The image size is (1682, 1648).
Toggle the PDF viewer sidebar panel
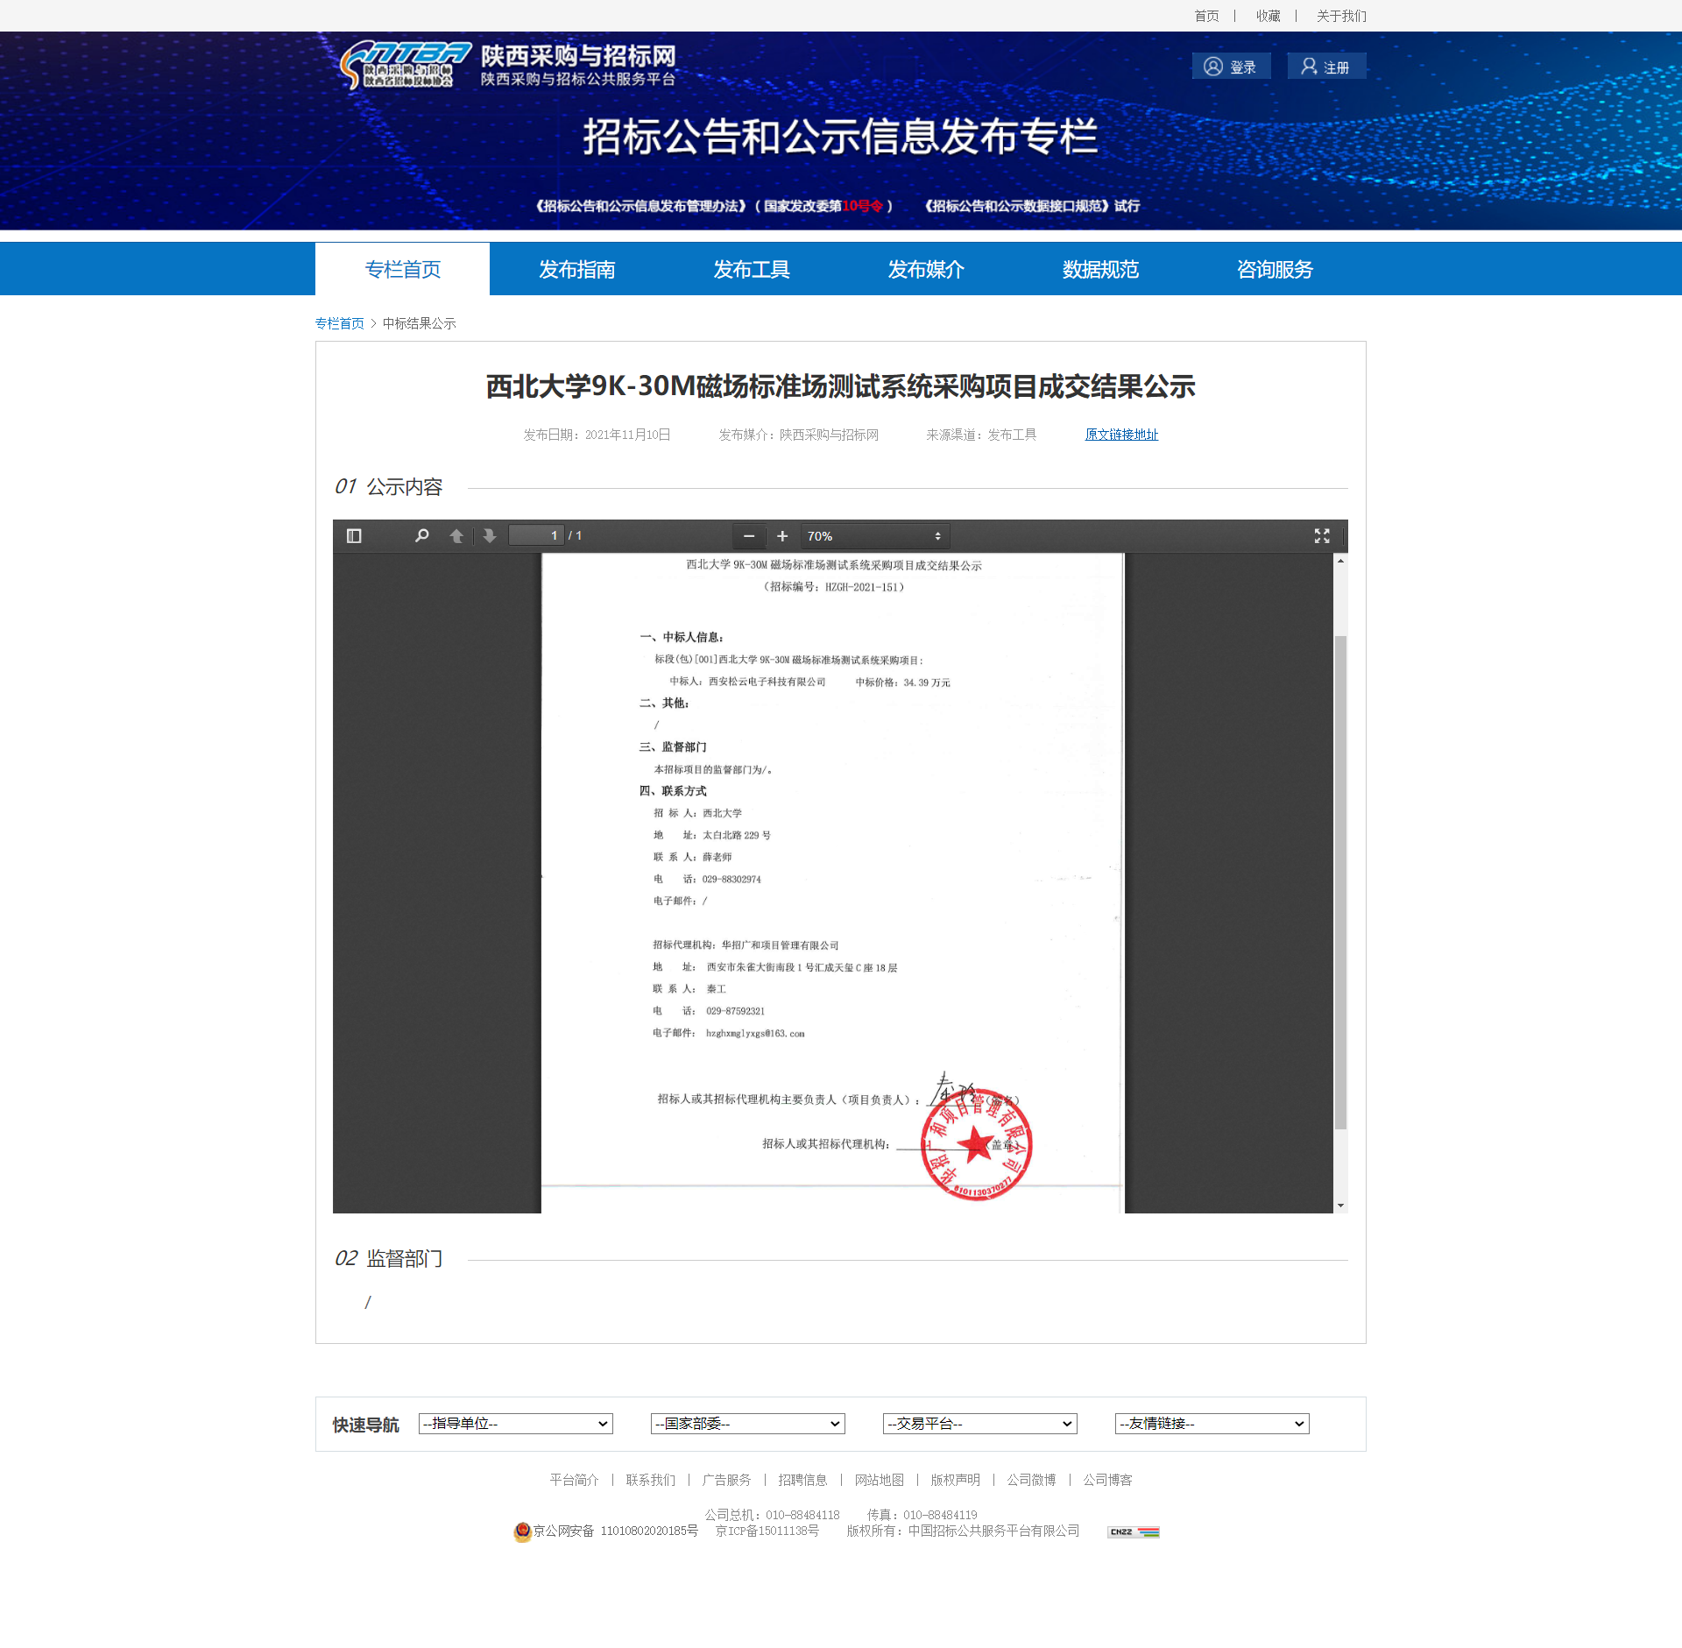(354, 535)
